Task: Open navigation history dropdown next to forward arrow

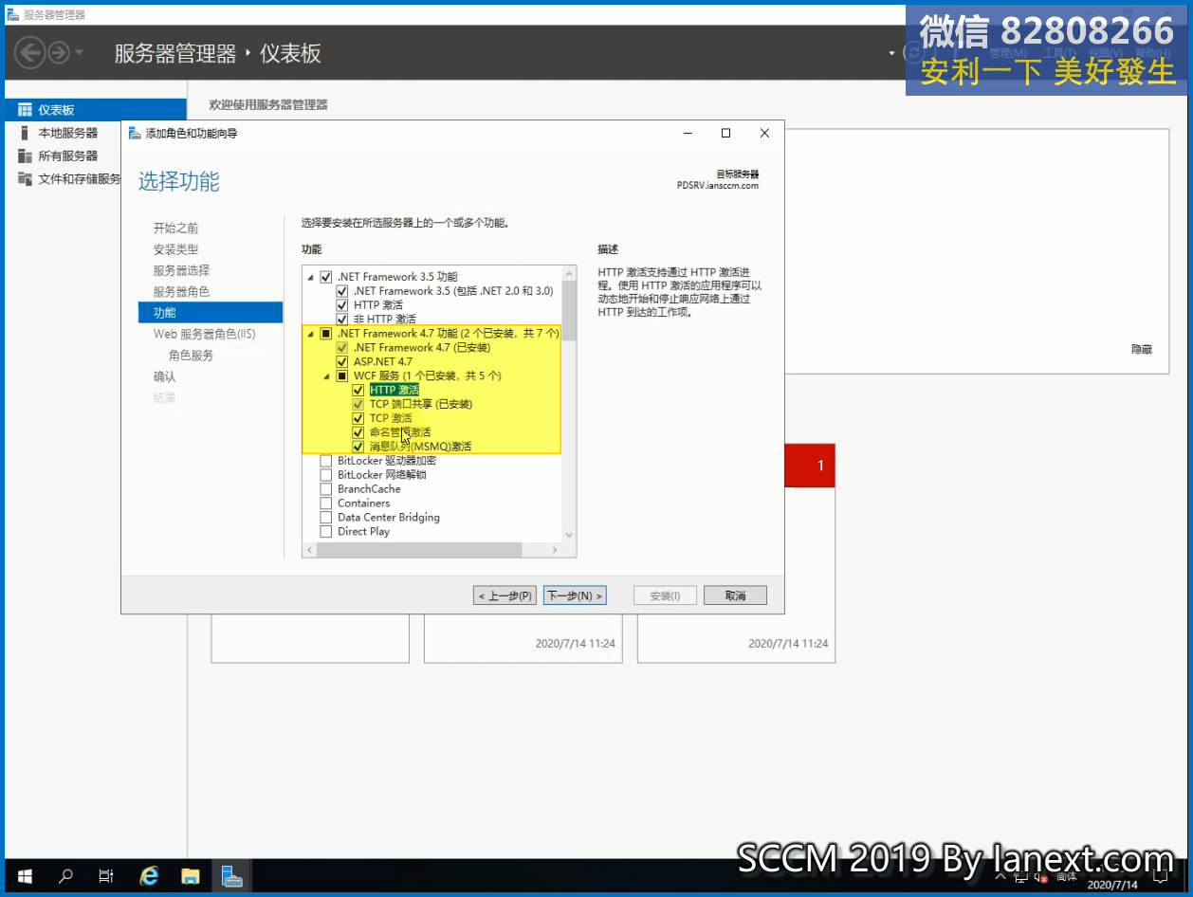Action: [80, 53]
